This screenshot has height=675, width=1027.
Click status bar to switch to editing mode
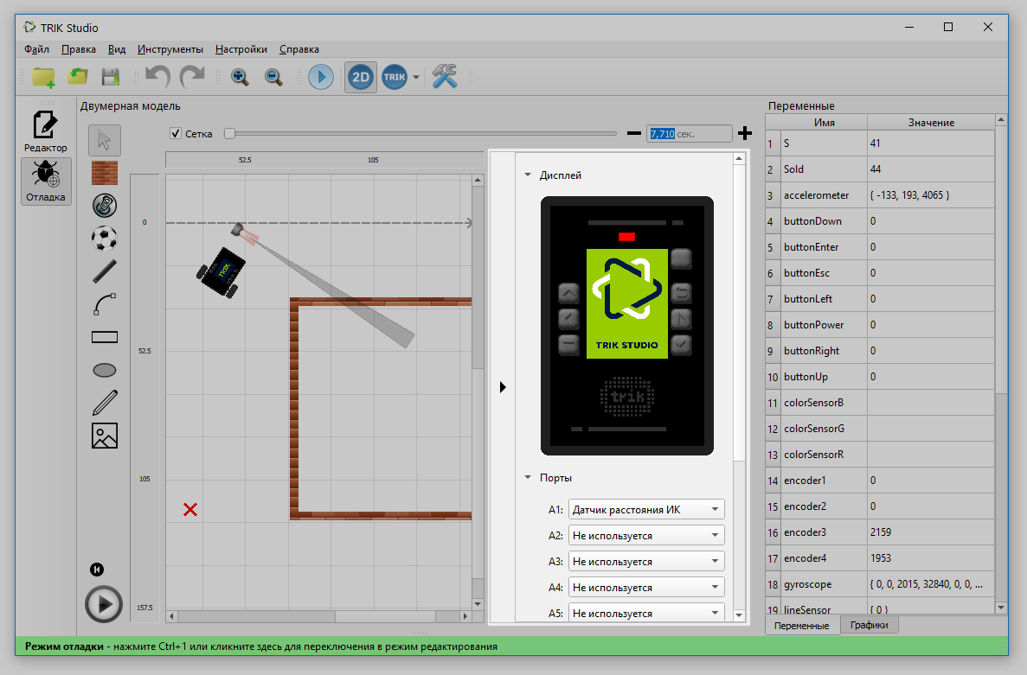click(511, 646)
